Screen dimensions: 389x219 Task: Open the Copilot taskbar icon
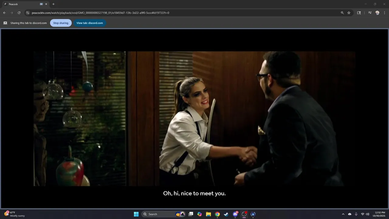coord(199,214)
